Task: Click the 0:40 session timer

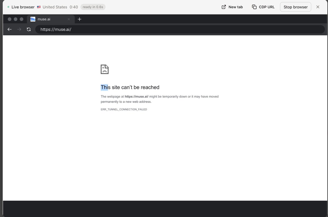Action: [x=74, y=7]
